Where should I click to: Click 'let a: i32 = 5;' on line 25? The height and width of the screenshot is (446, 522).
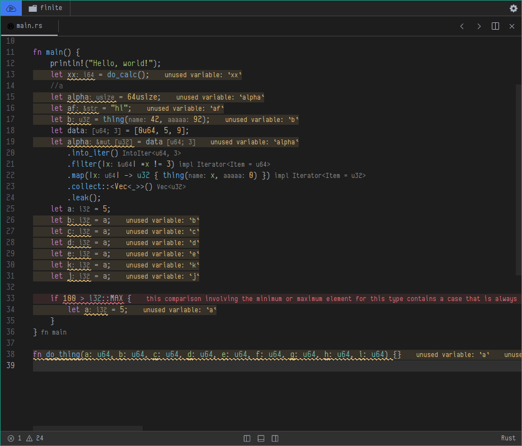81,209
